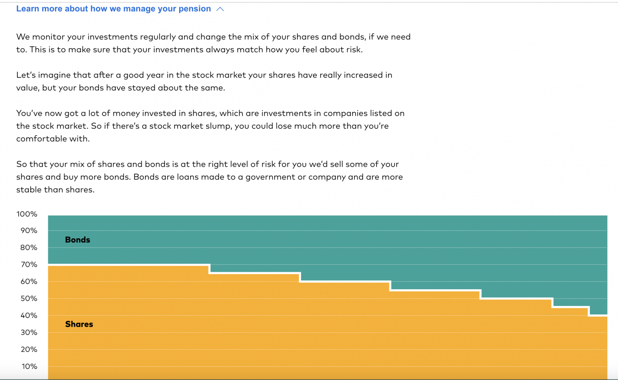Click the 20% axis label
The width and height of the screenshot is (618, 380).
coord(29,349)
